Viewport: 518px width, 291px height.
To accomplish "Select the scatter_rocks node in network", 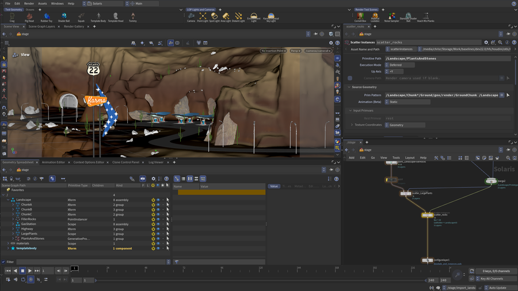I will [x=427, y=215].
